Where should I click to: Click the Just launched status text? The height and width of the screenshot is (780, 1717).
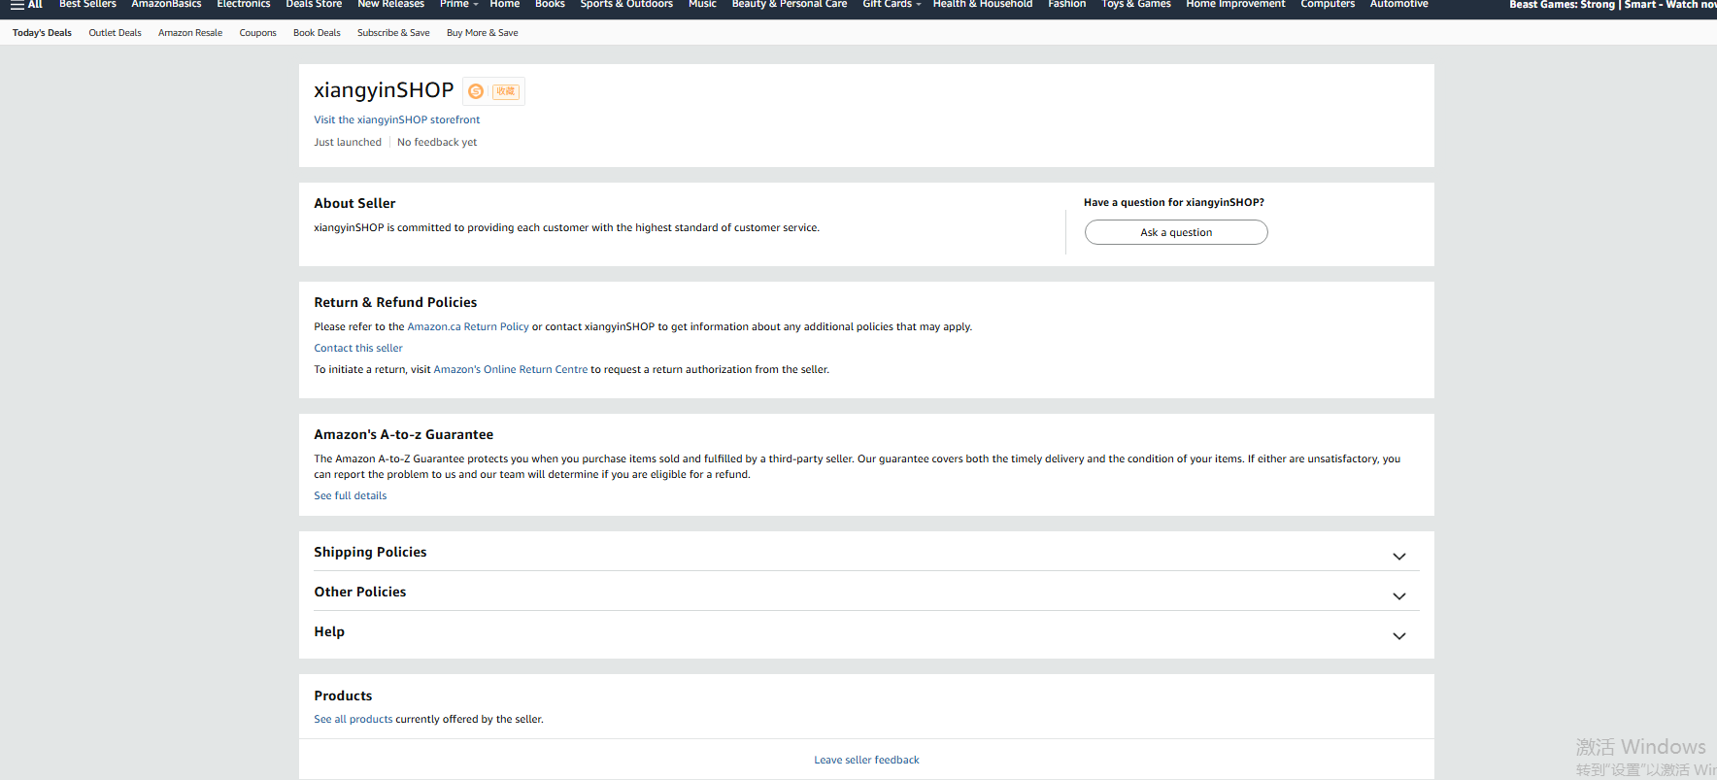(x=348, y=143)
